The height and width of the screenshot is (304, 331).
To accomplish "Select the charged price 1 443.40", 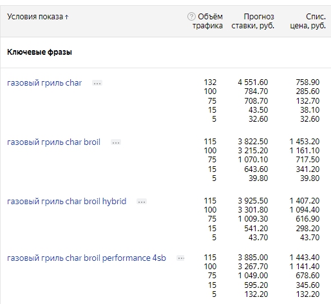I will coord(305,258).
